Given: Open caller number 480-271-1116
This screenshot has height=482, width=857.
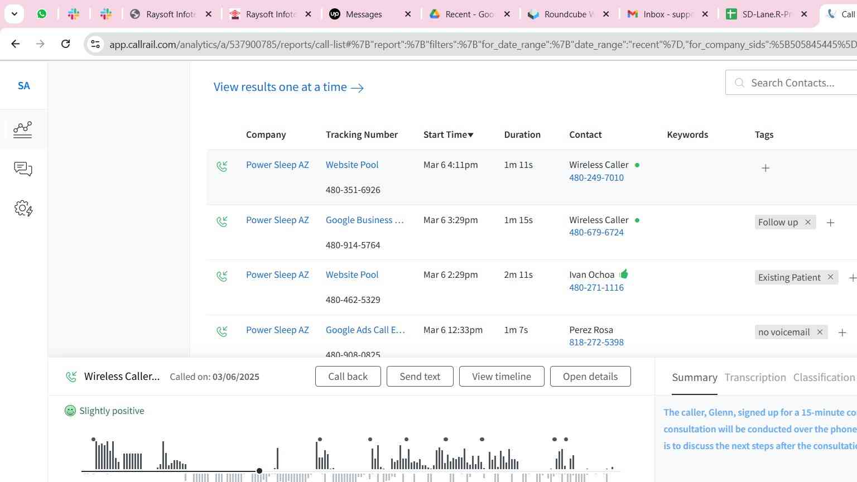Looking at the screenshot, I should [596, 287].
